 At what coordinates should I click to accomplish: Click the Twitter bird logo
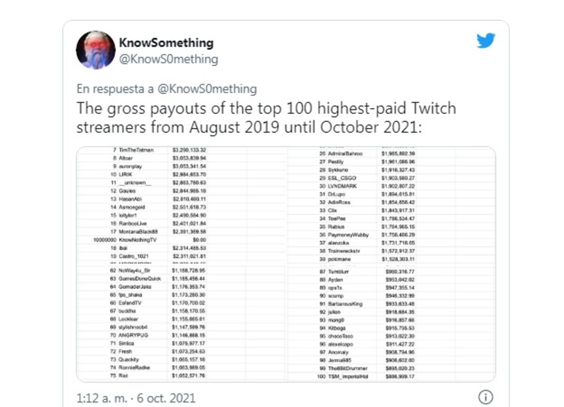[x=486, y=40]
